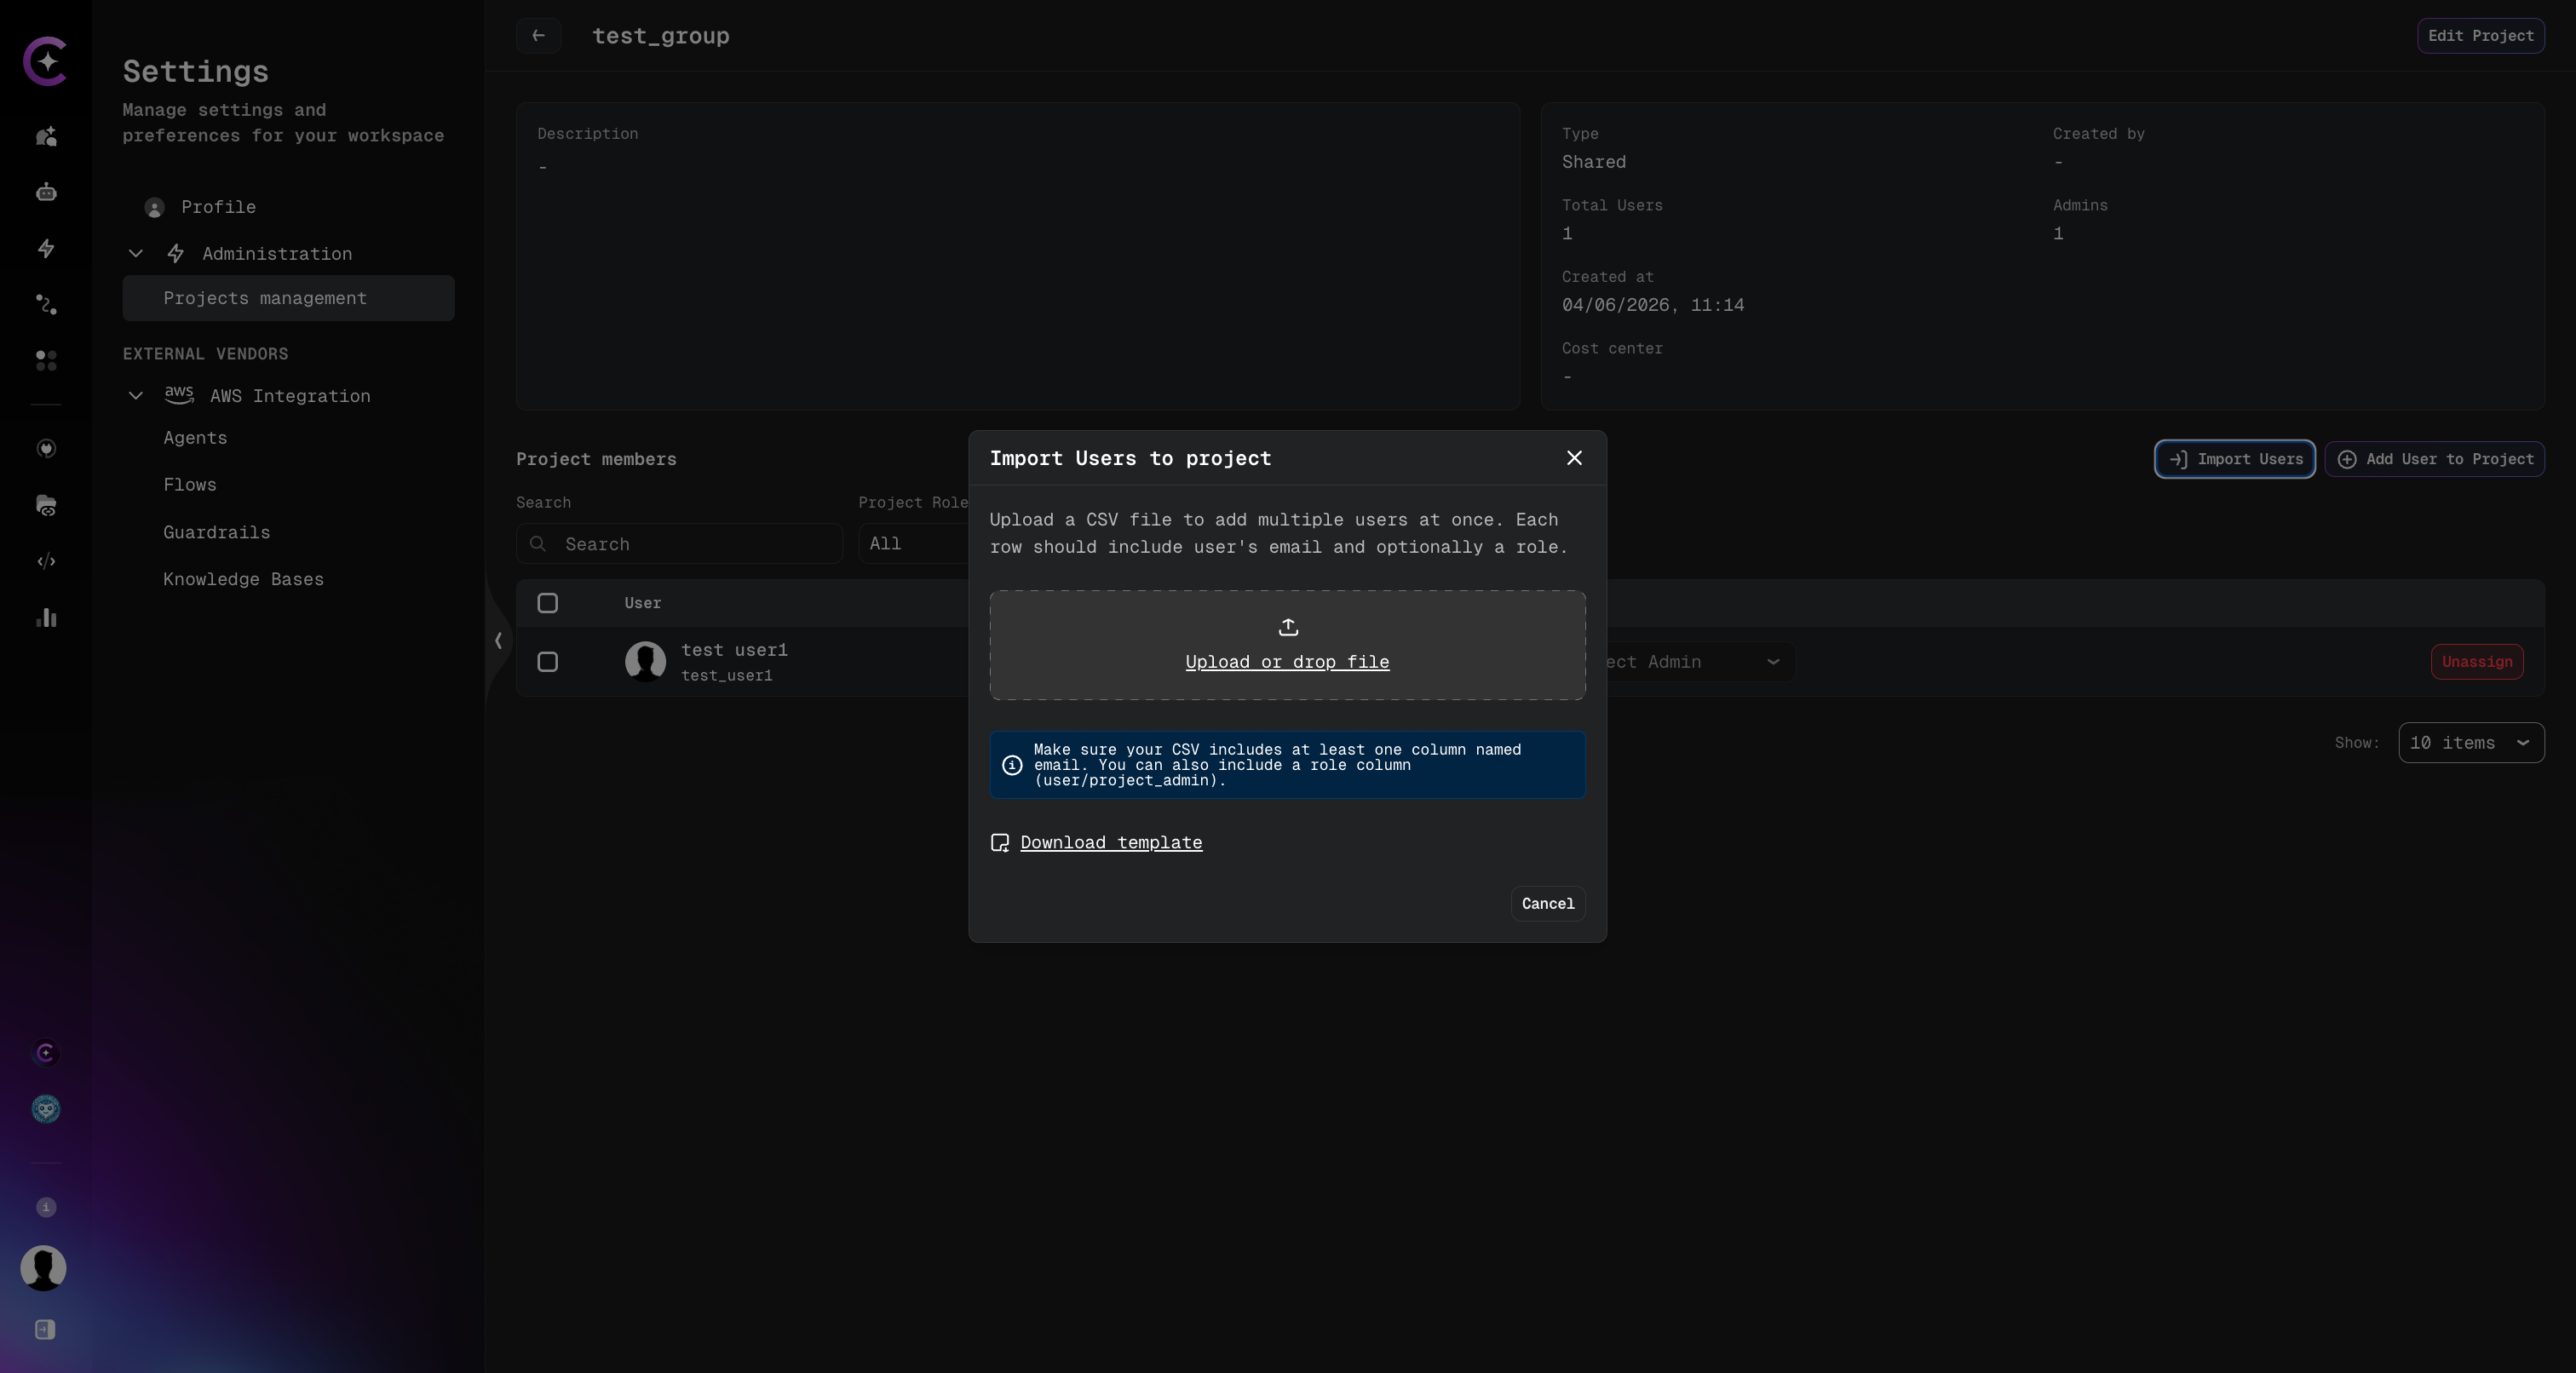Select the apps grid icon in sidebar
This screenshot has width=2576, height=1373.
[45, 361]
